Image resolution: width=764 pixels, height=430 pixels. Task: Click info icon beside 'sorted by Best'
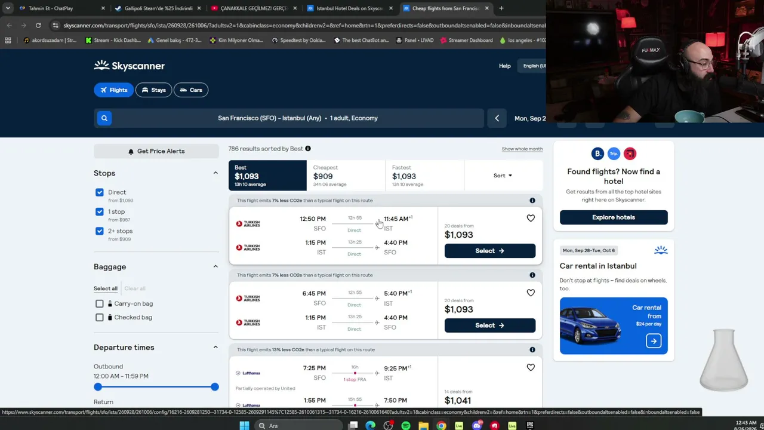coord(308,149)
